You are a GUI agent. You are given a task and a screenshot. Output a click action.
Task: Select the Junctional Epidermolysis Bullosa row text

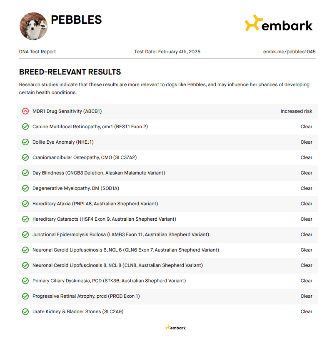coord(121,234)
